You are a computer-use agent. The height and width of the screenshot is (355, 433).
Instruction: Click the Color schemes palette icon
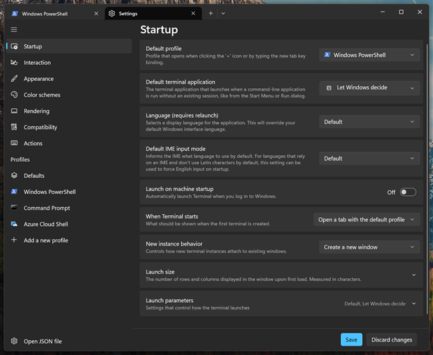click(14, 95)
